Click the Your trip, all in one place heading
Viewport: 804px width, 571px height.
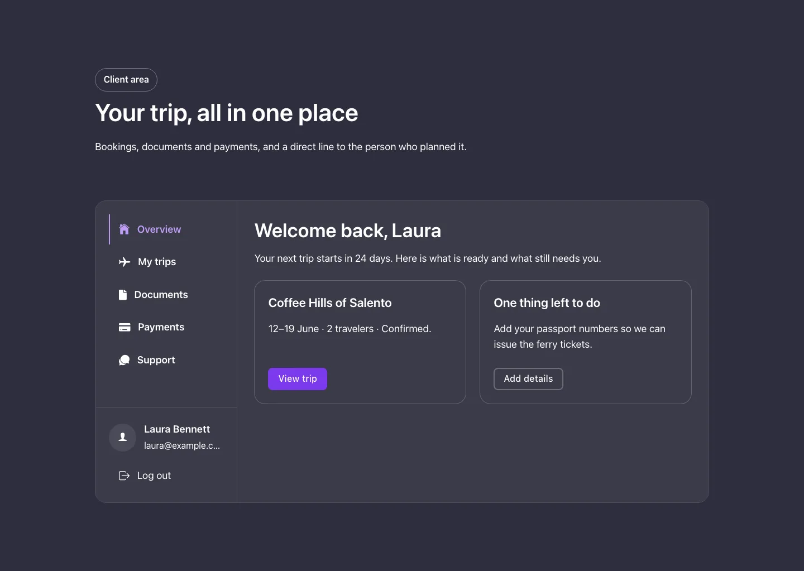click(x=227, y=113)
